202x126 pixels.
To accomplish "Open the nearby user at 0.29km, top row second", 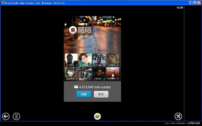I will pos(85,60).
